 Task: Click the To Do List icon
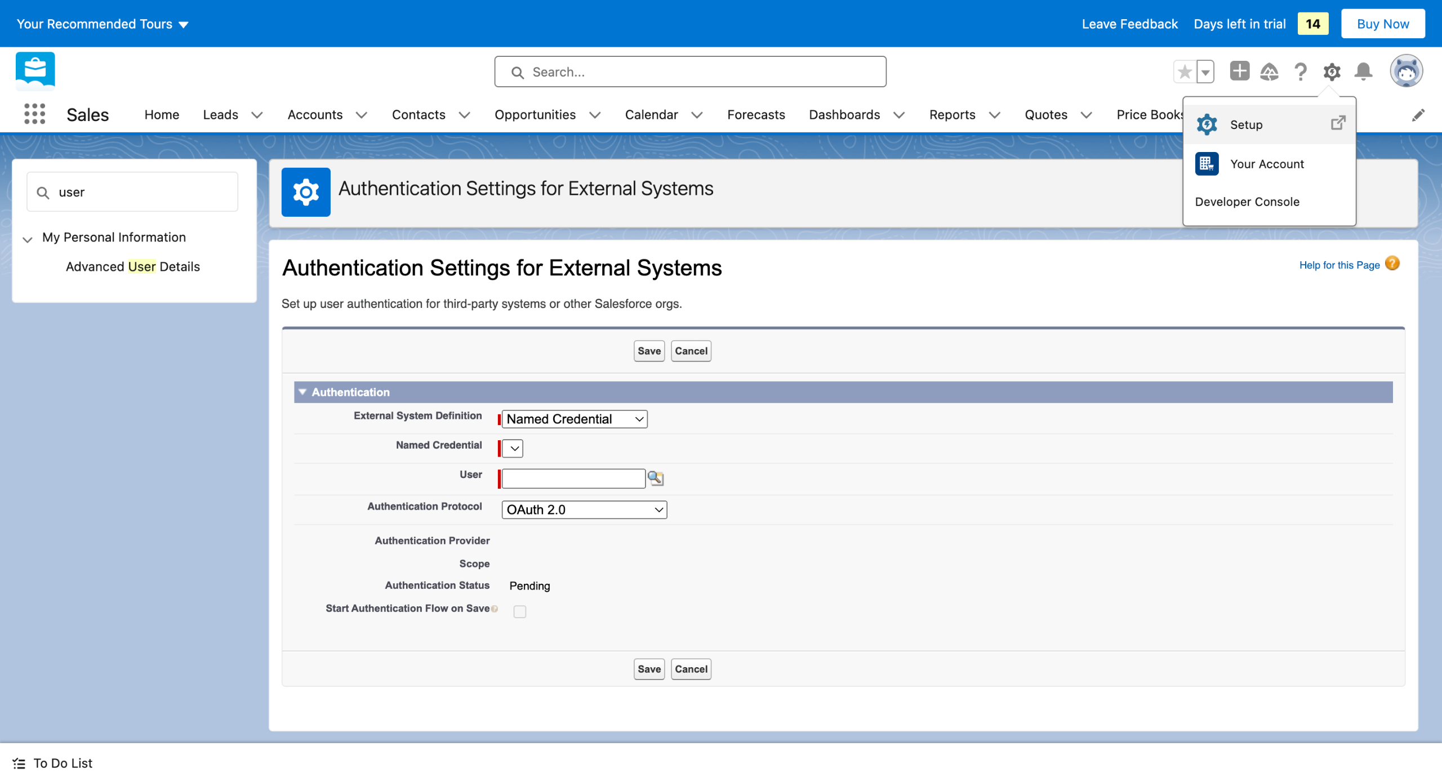point(19,763)
